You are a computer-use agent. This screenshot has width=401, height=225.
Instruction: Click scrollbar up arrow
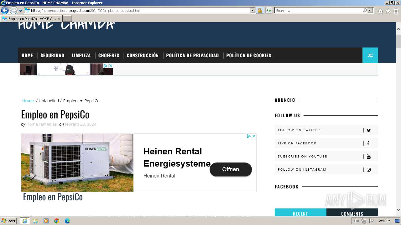(x=398, y=29)
